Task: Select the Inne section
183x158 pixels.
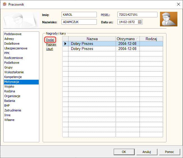Action: tap(21, 115)
